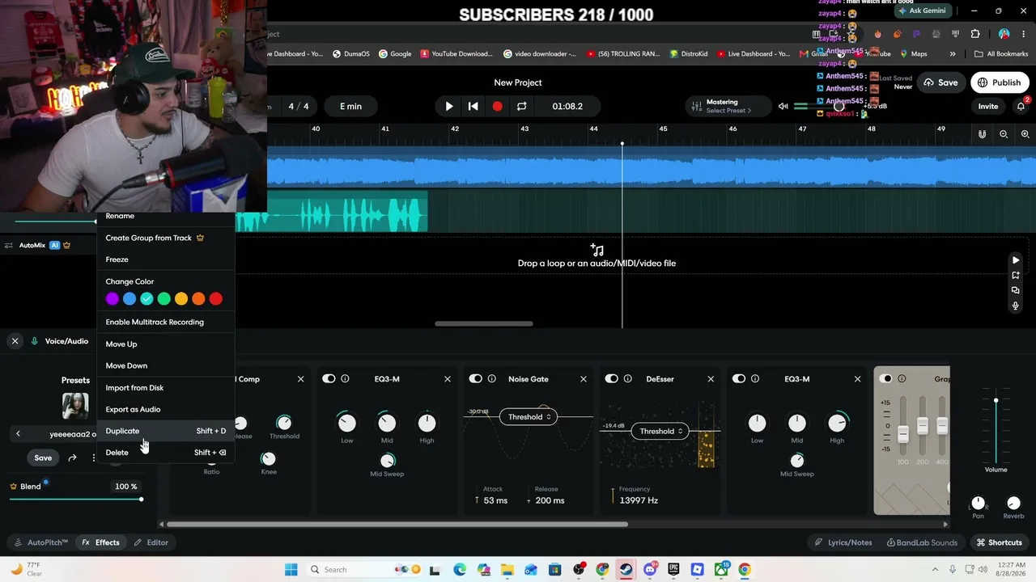The width and height of the screenshot is (1036, 582).
Task: Save the project with the Save button
Action: (x=940, y=82)
